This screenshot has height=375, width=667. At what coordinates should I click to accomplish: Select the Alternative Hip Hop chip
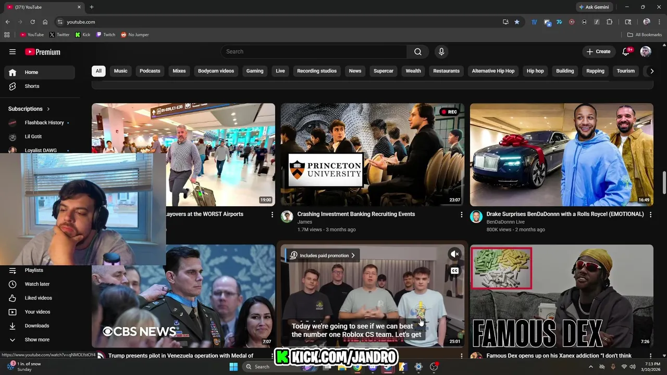pyautogui.click(x=493, y=71)
